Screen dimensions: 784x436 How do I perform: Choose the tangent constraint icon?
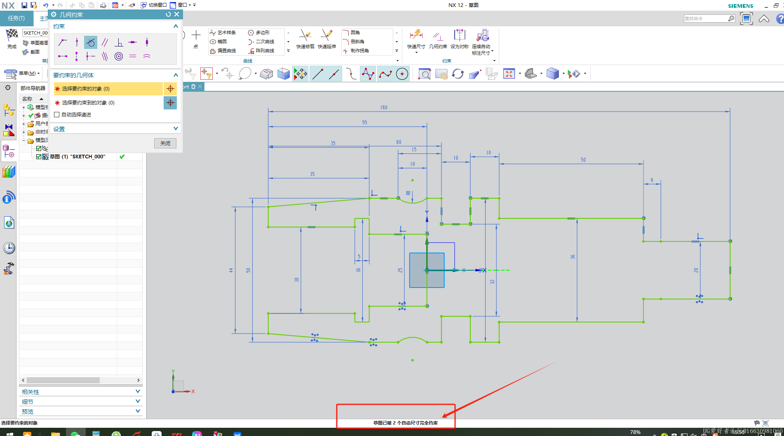[91, 42]
